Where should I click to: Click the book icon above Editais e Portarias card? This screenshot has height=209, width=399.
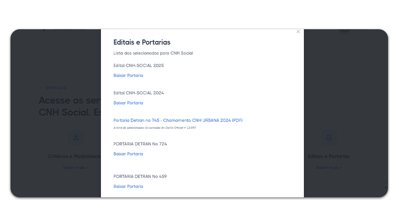[328, 138]
